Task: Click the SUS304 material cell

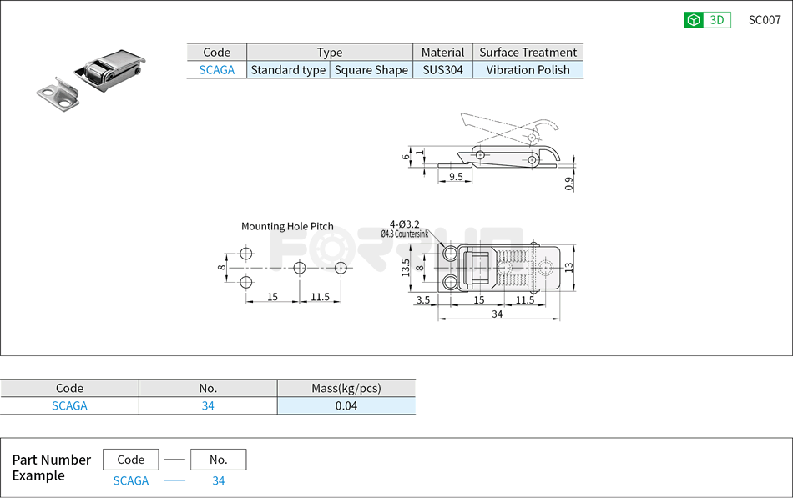Action: pyautogui.click(x=442, y=70)
